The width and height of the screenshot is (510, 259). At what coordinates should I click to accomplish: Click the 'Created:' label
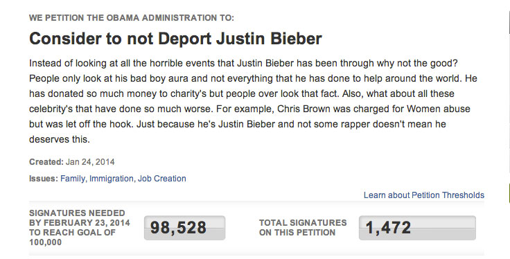coord(46,162)
